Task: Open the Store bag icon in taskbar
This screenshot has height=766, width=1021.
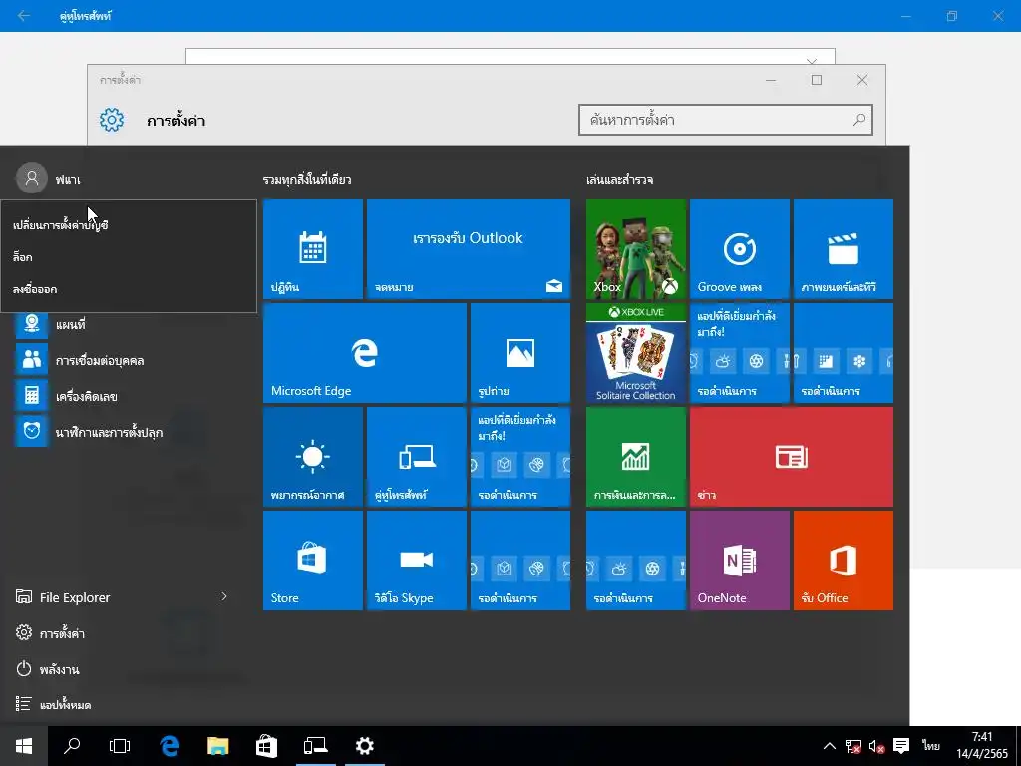Action: [266, 746]
